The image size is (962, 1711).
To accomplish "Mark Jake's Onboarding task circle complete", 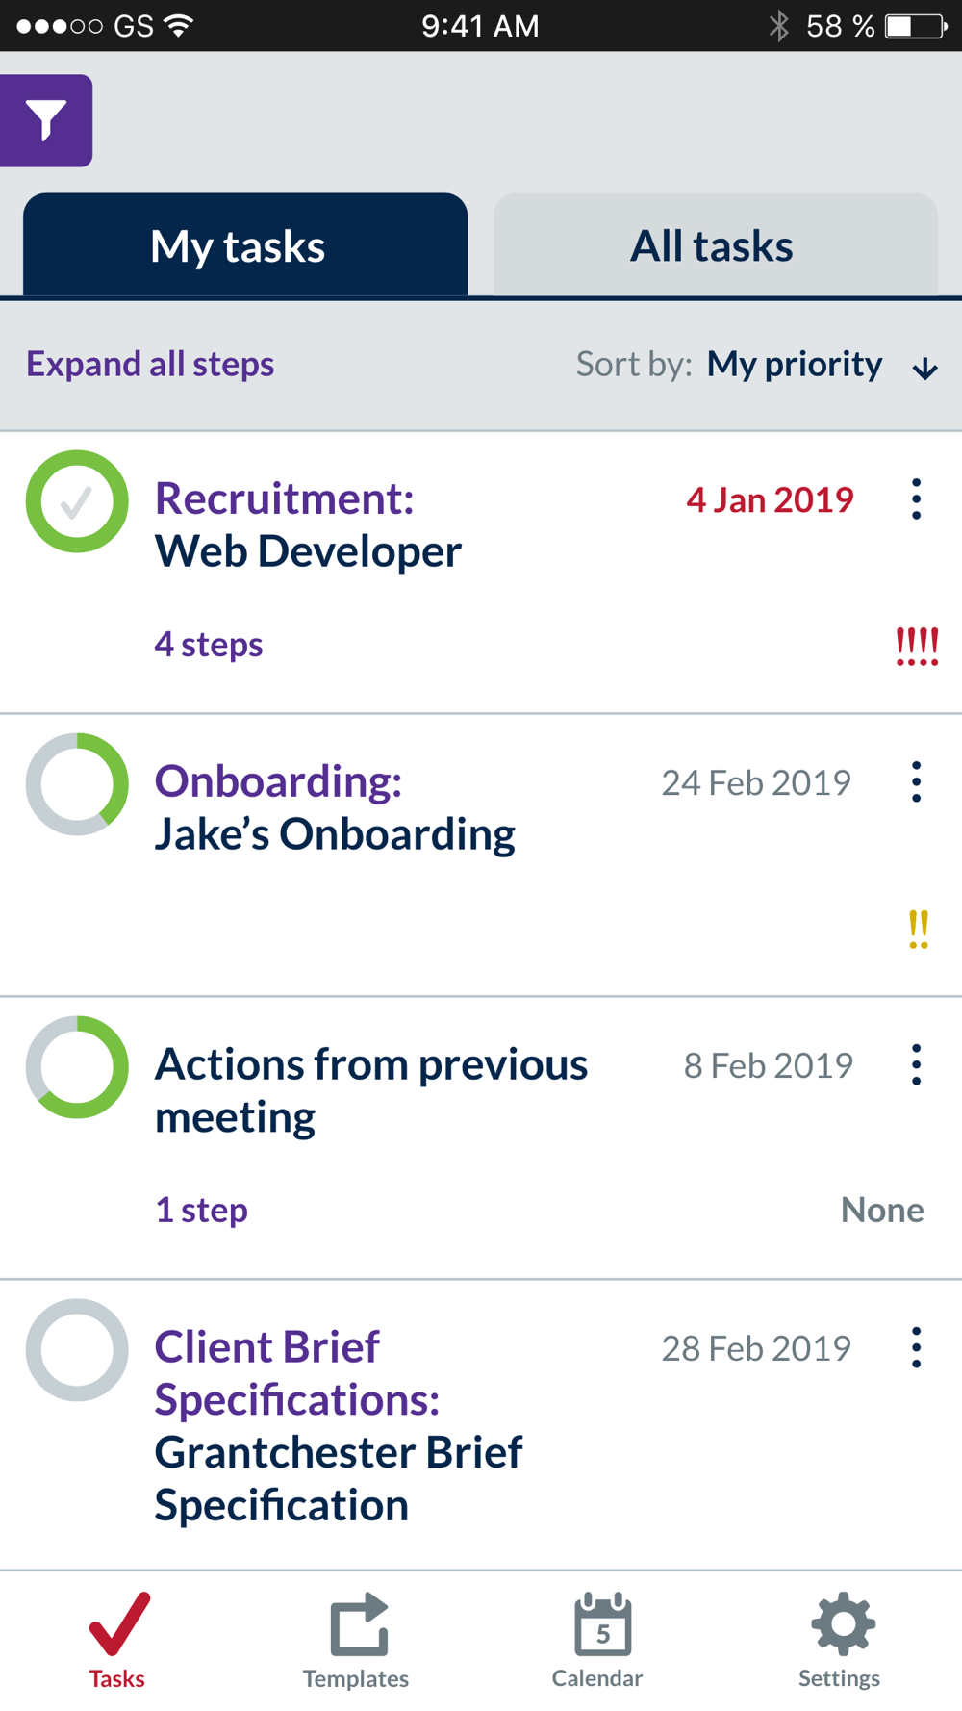I will tap(77, 784).
